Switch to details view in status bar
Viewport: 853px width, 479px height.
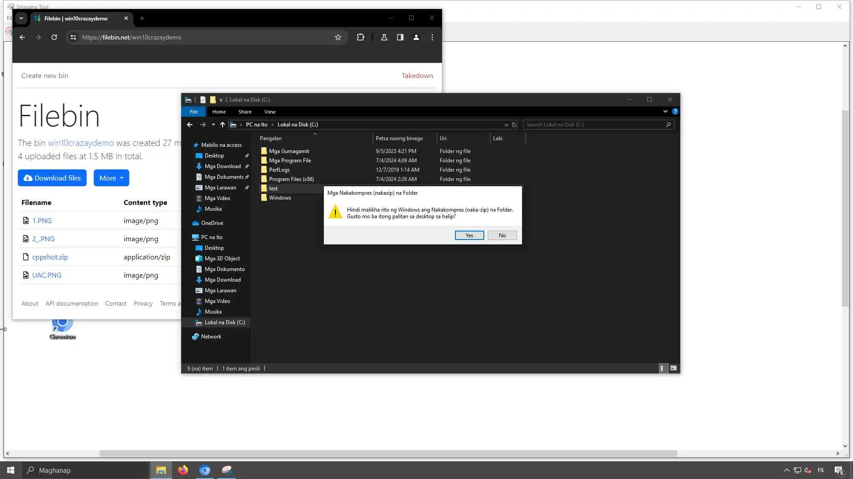(662, 368)
